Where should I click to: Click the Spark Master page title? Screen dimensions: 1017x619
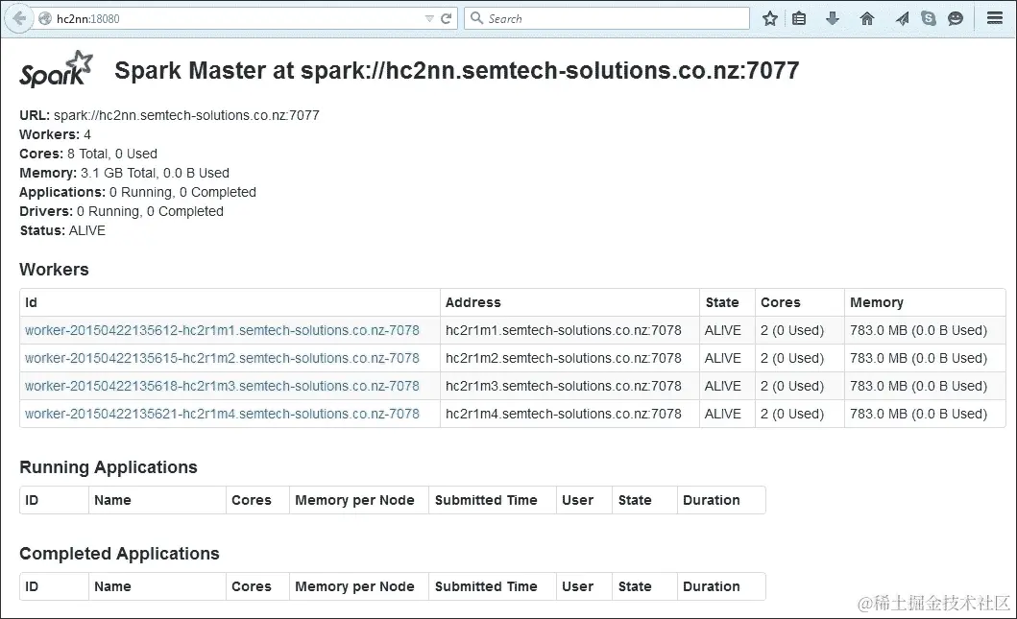pyautogui.click(x=456, y=71)
